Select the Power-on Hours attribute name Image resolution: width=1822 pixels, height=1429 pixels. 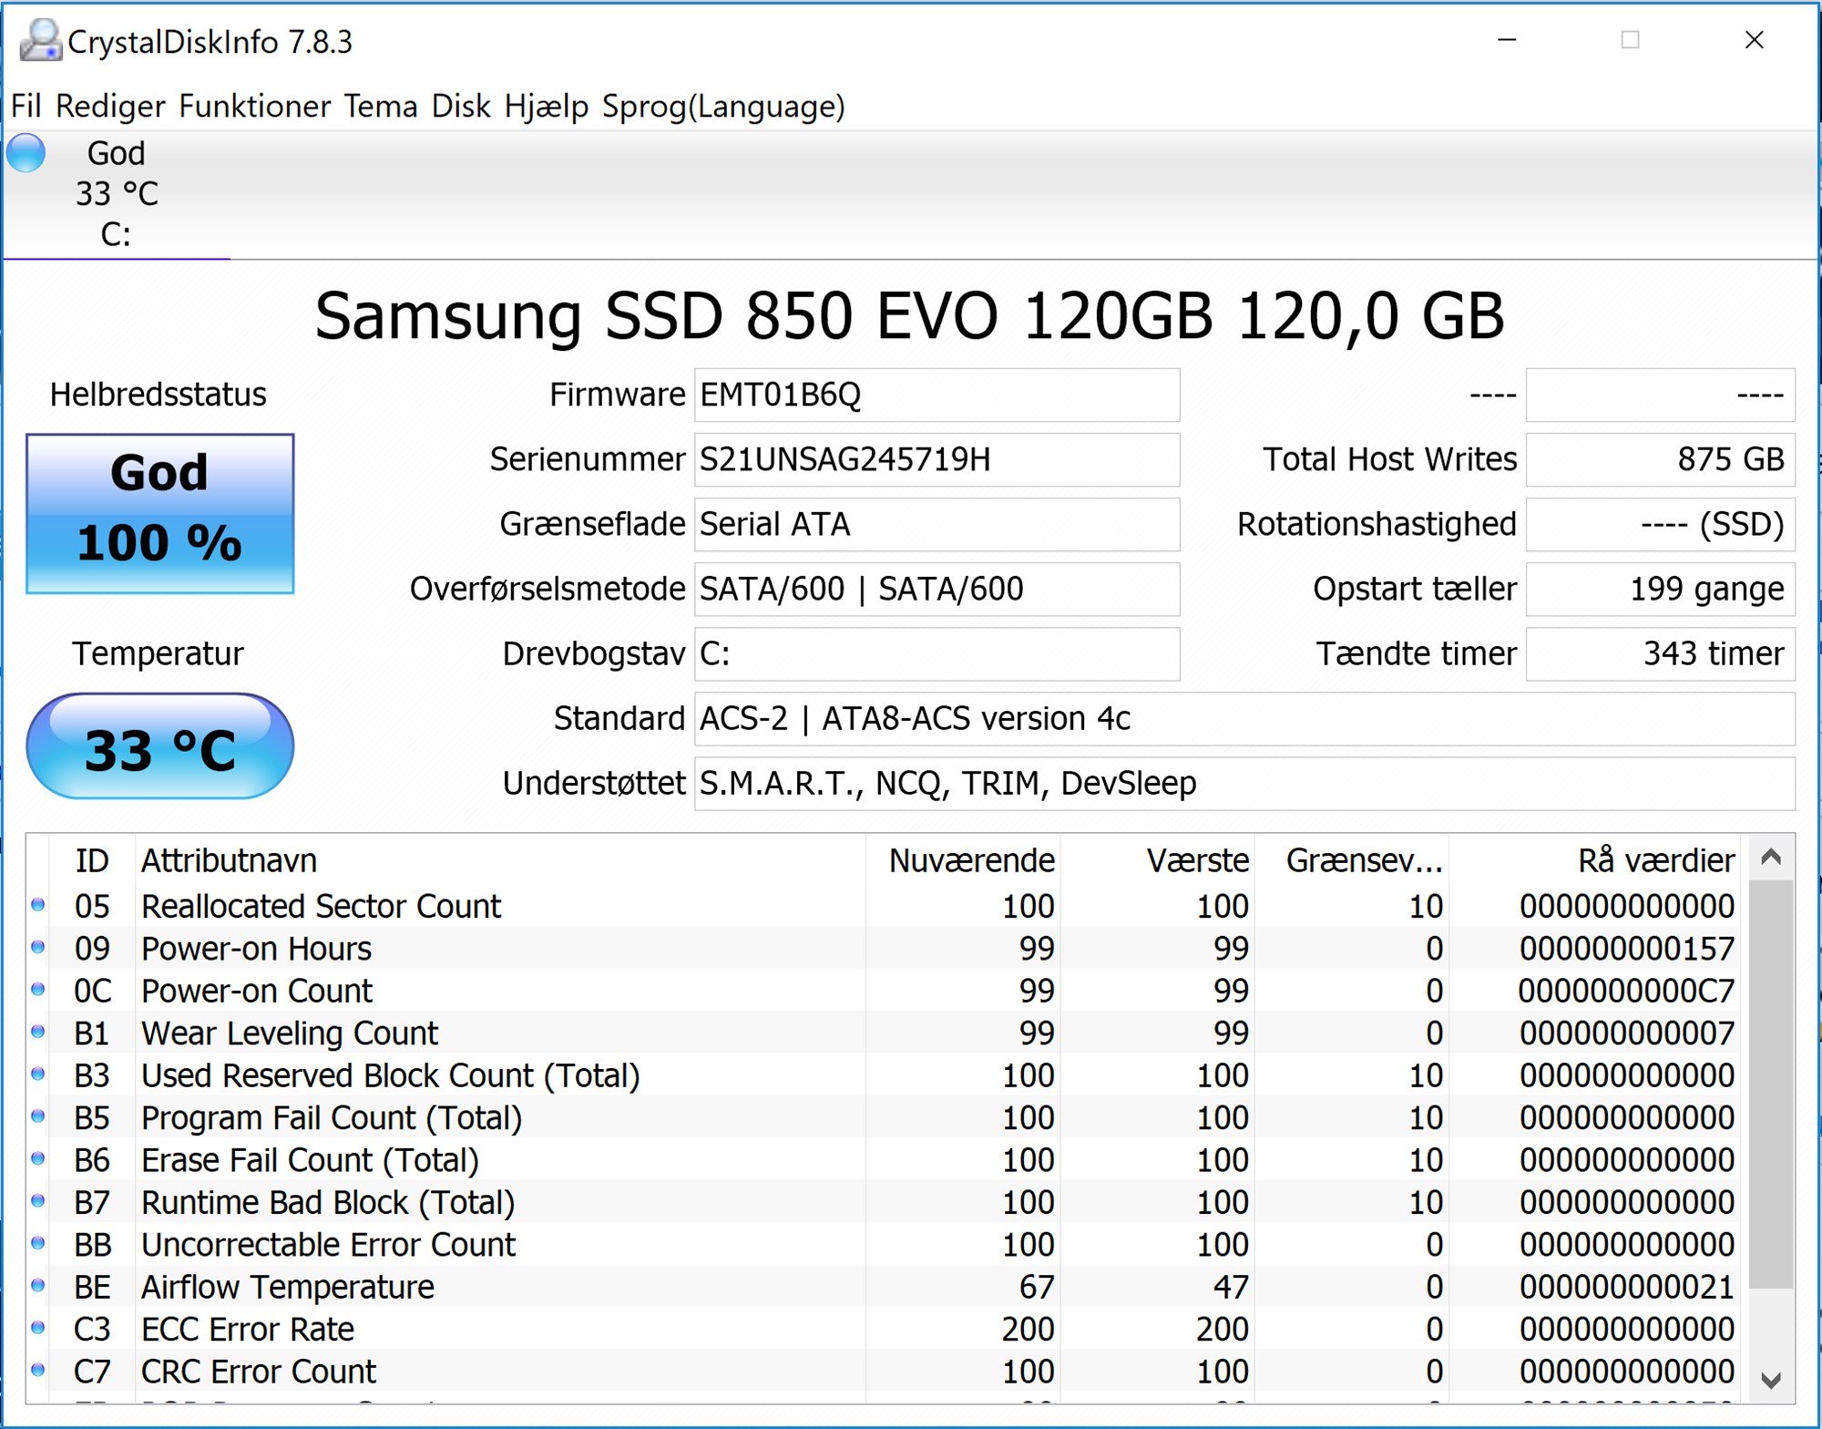[256, 949]
